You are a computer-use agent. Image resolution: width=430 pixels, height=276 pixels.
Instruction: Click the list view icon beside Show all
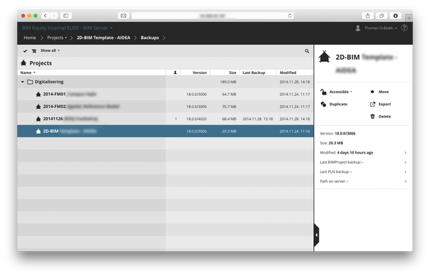coord(34,51)
